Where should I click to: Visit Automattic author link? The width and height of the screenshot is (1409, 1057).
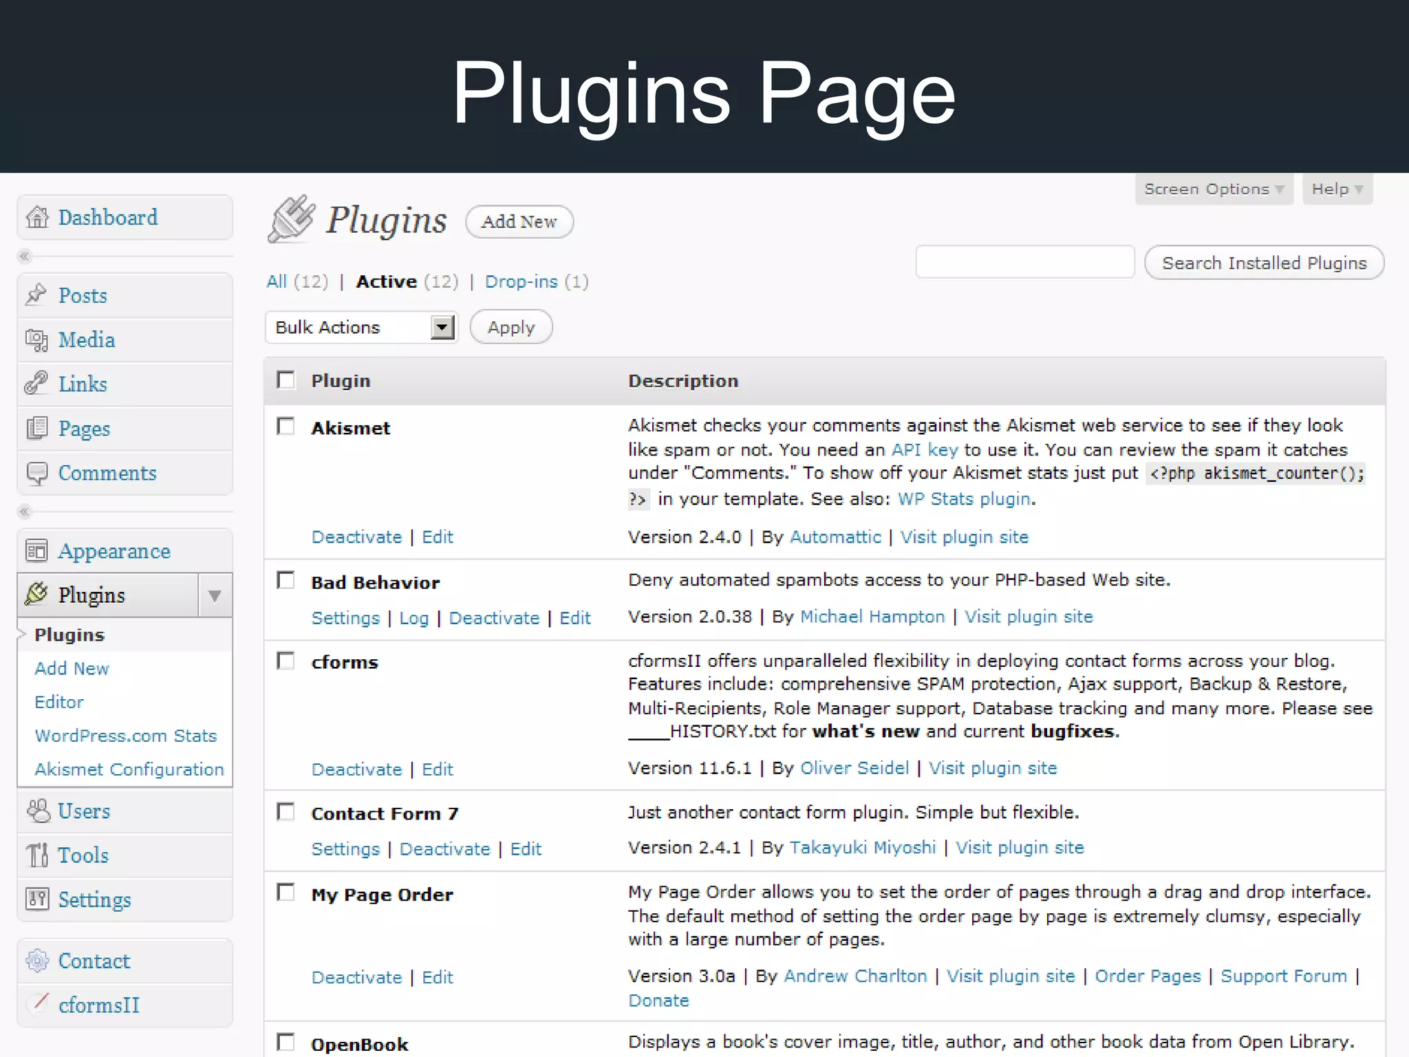[835, 537]
